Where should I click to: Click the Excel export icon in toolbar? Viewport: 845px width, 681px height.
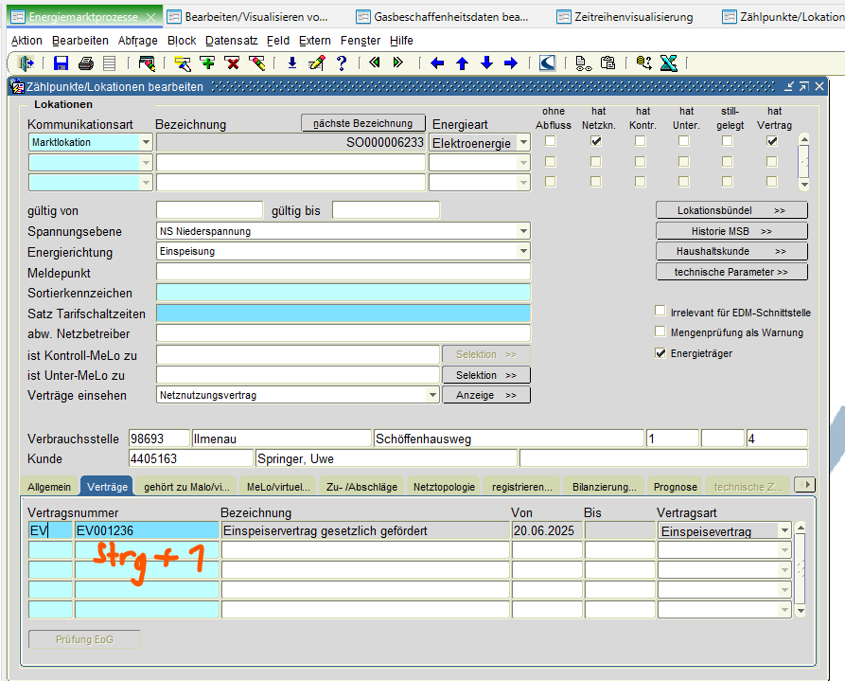point(668,63)
